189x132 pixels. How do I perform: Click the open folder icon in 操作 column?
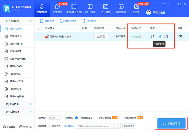point(166,36)
